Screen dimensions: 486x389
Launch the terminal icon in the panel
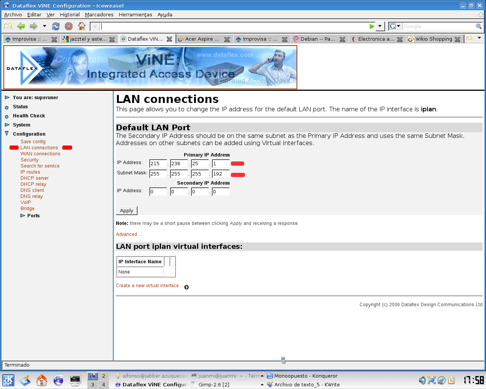(75, 380)
